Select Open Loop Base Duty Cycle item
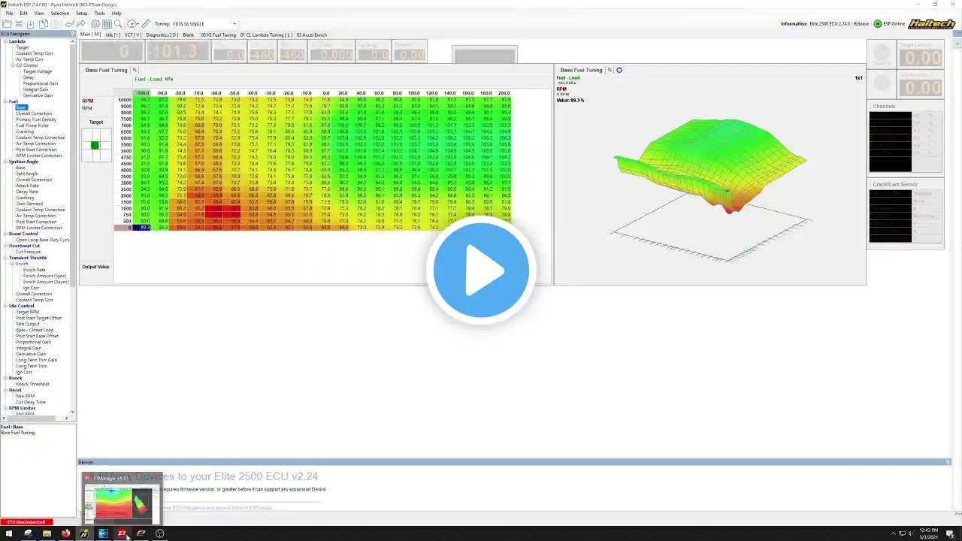The width and height of the screenshot is (962, 541). click(x=43, y=240)
